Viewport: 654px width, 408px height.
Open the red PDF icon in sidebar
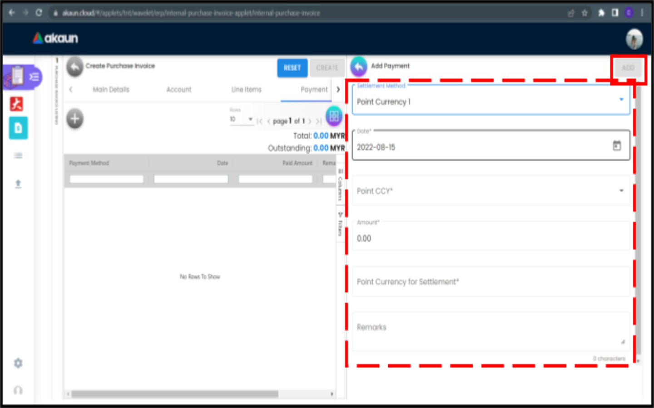point(17,104)
